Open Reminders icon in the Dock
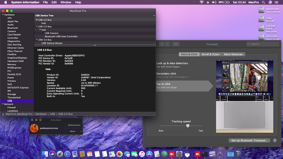 point(104,154)
